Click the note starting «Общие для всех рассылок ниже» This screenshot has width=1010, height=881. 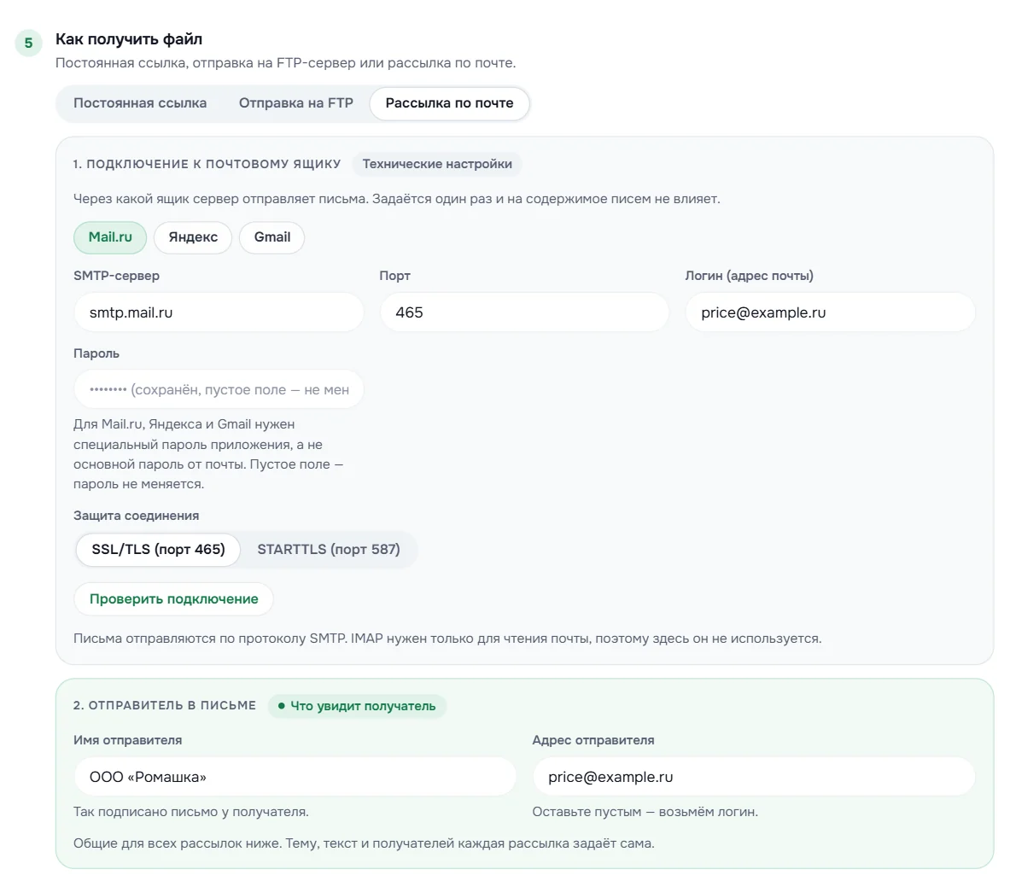pyautogui.click(x=364, y=843)
